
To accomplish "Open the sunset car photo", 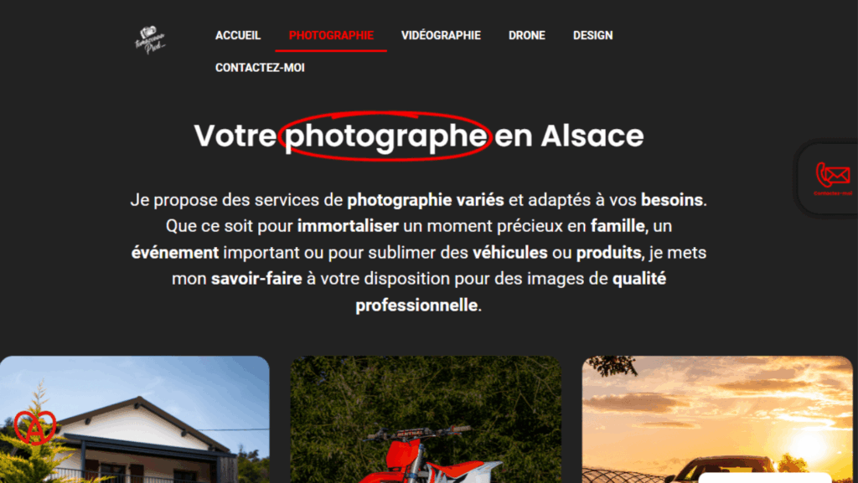I will 717,419.
